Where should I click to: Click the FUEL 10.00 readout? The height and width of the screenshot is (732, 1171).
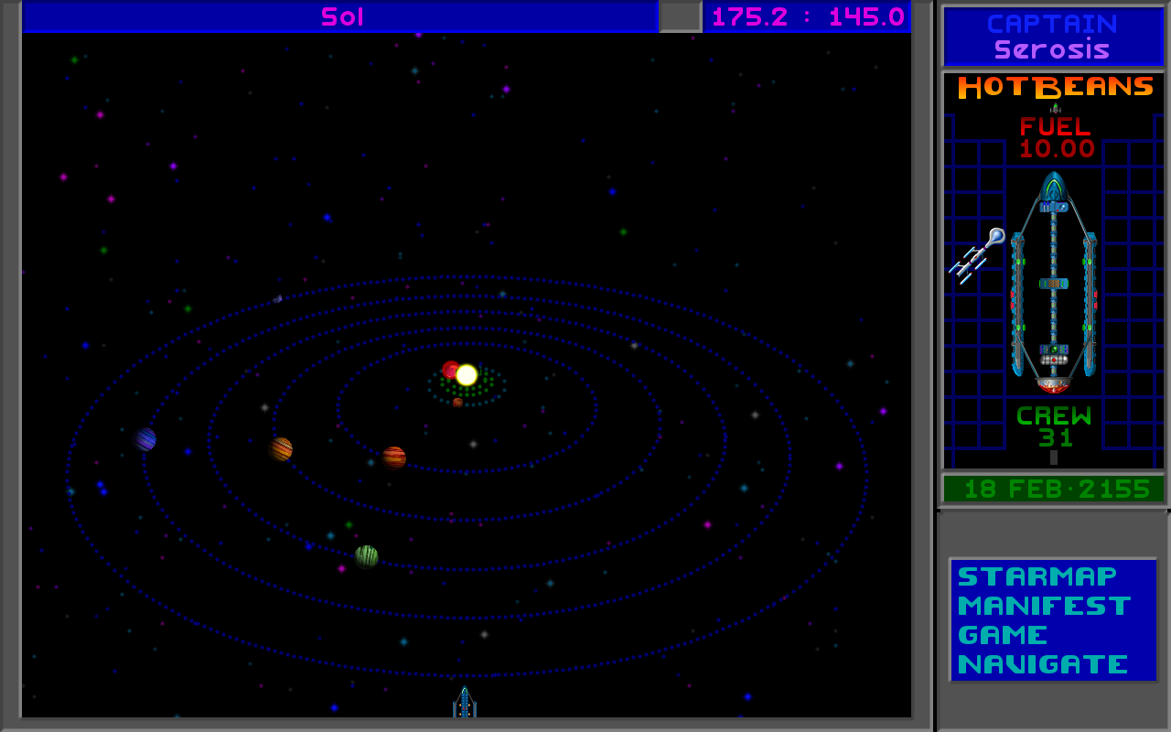pyautogui.click(x=1056, y=137)
